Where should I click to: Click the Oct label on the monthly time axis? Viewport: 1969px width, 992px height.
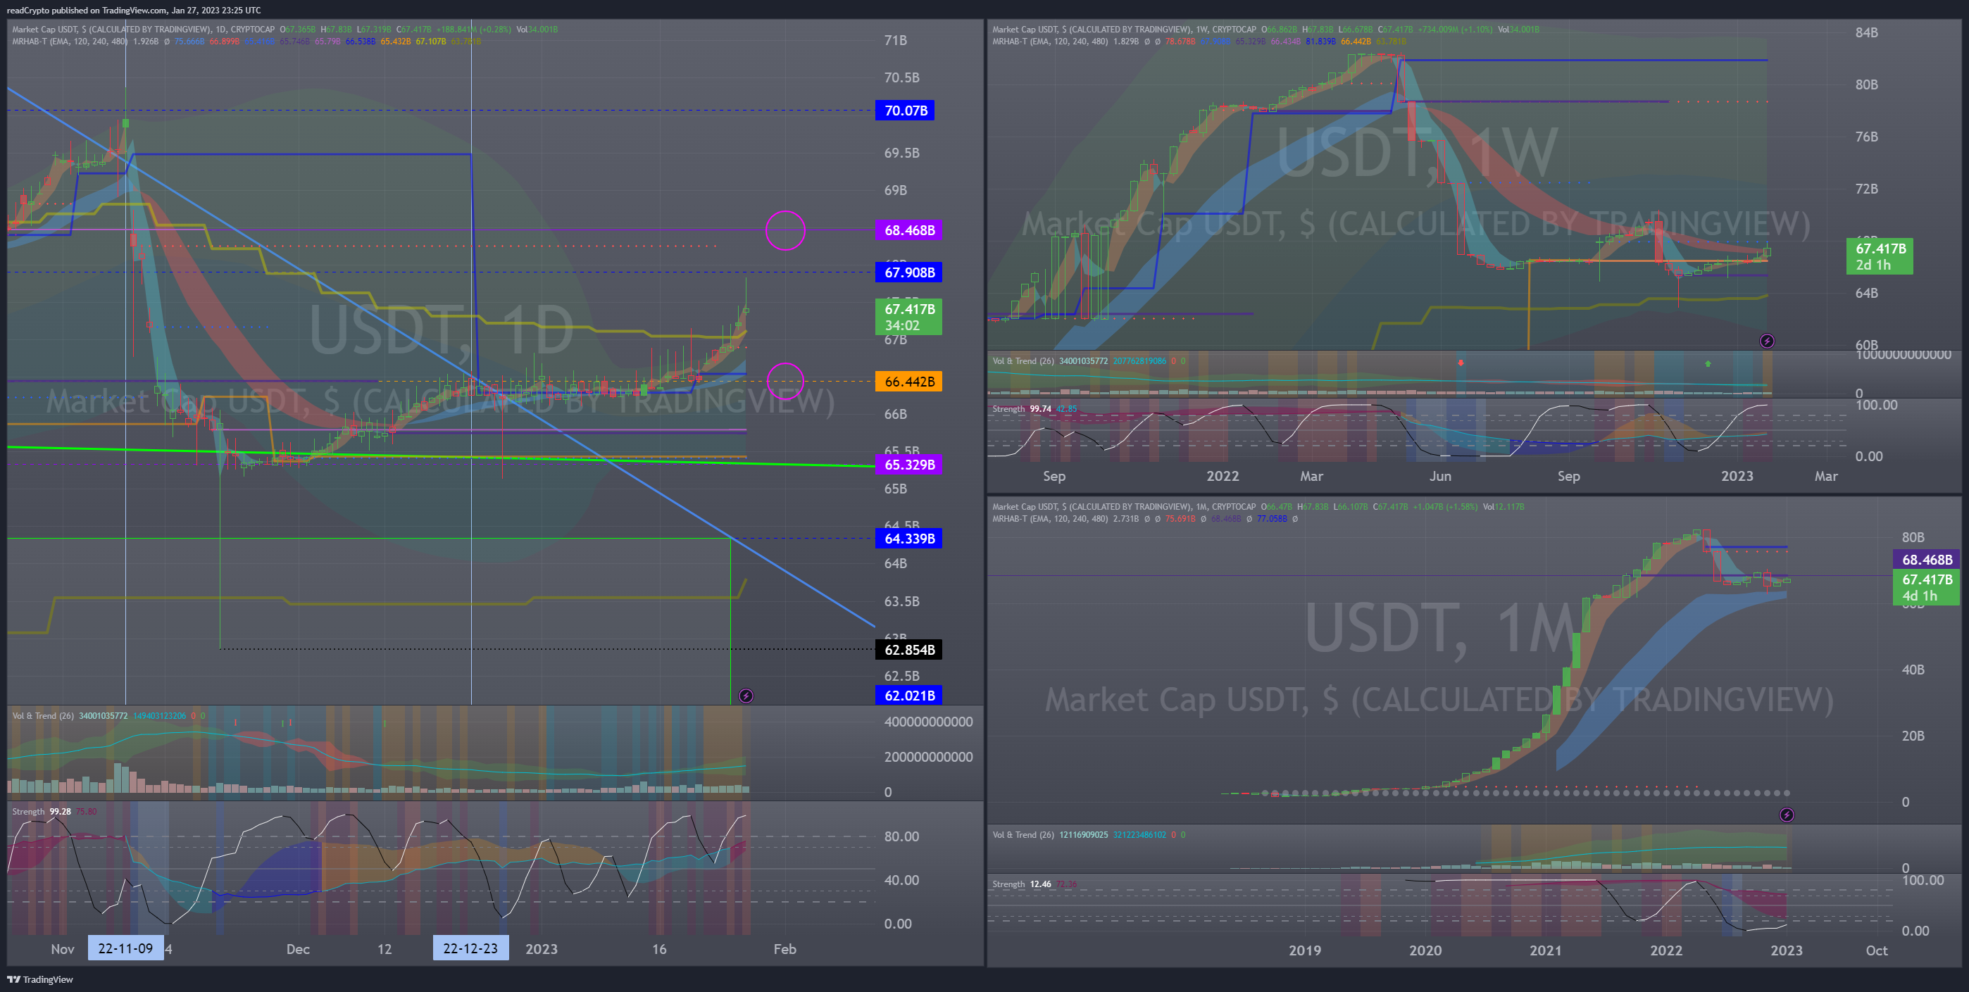click(x=1877, y=950)
